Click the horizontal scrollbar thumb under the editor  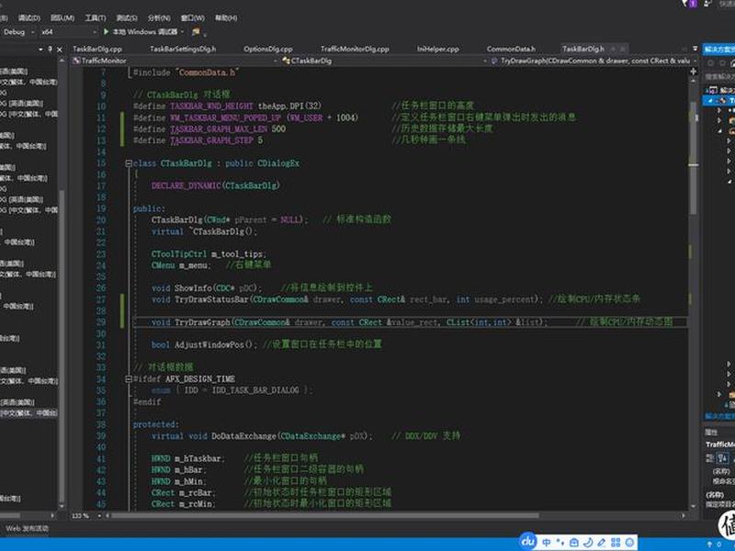pos(325,516)
